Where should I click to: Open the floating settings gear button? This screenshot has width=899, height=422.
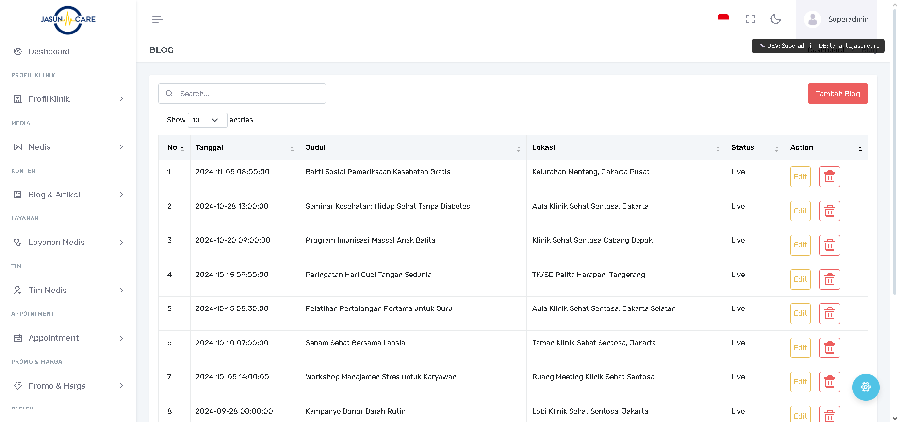[x=866, y=387]
